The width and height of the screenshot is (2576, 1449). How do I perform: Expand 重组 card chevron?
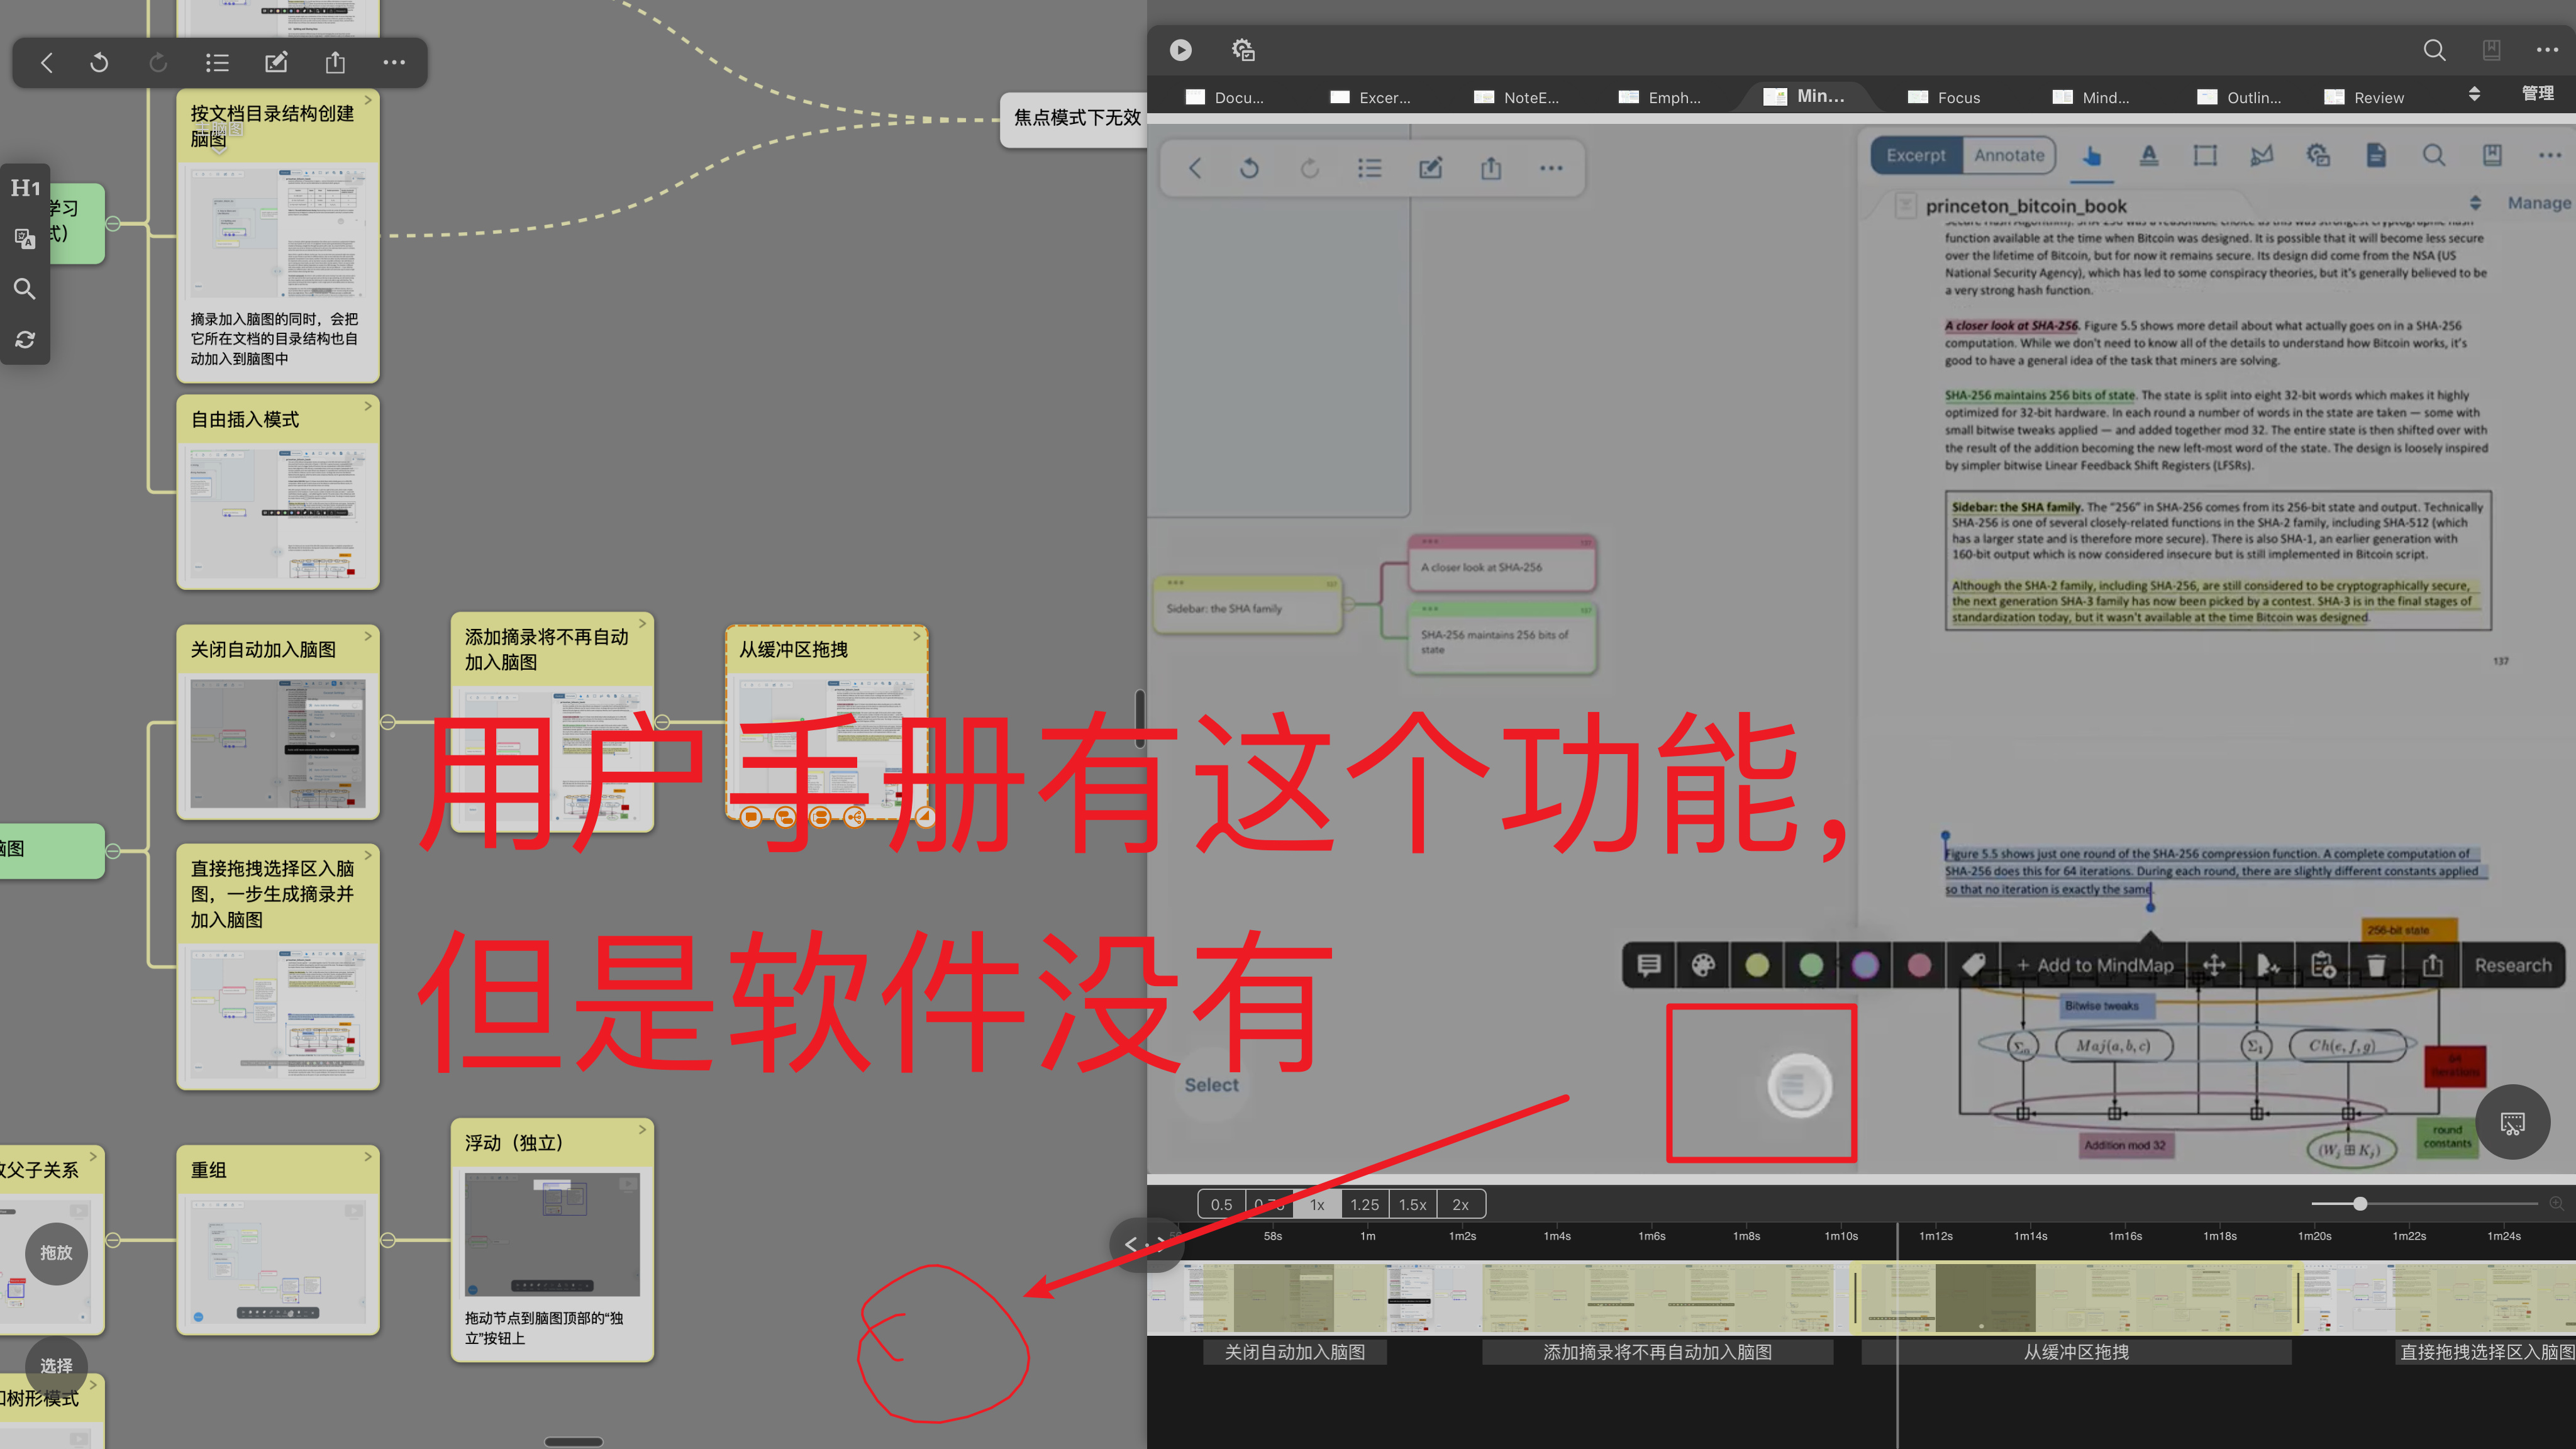[x=368, y=1156]
